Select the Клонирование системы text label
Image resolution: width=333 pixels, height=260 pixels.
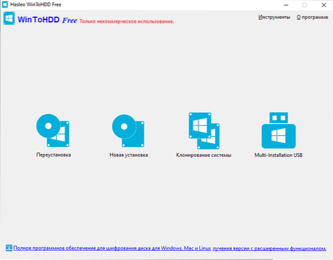[204, 155]
